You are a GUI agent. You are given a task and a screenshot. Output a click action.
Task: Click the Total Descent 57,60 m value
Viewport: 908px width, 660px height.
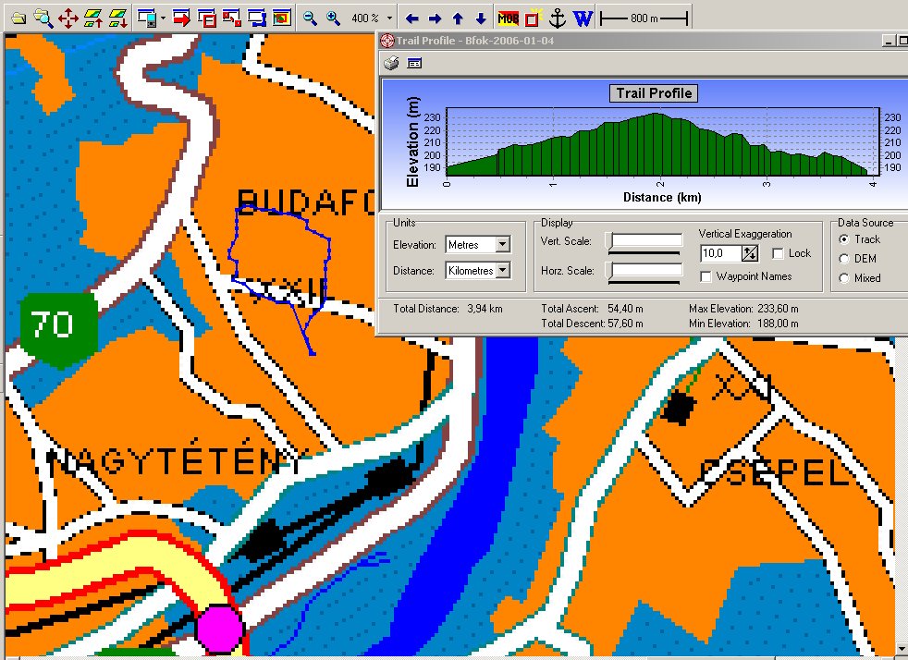click(625, 324)
